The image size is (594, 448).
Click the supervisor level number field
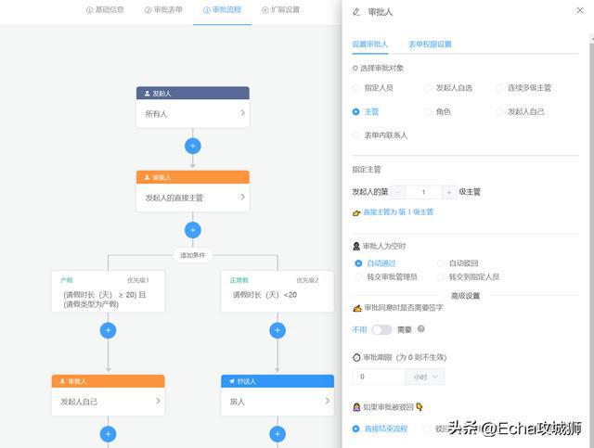click(x=423, y=192)
